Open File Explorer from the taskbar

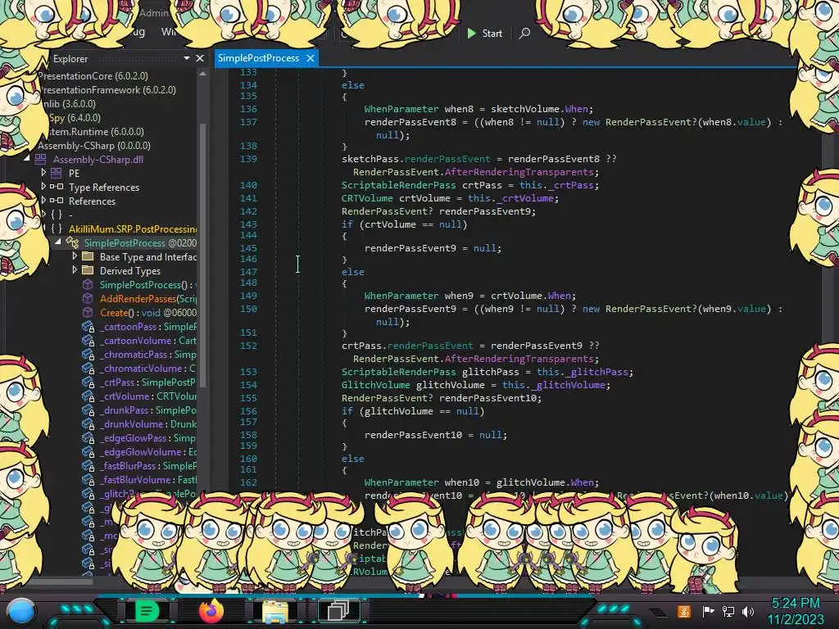(275, 611)
